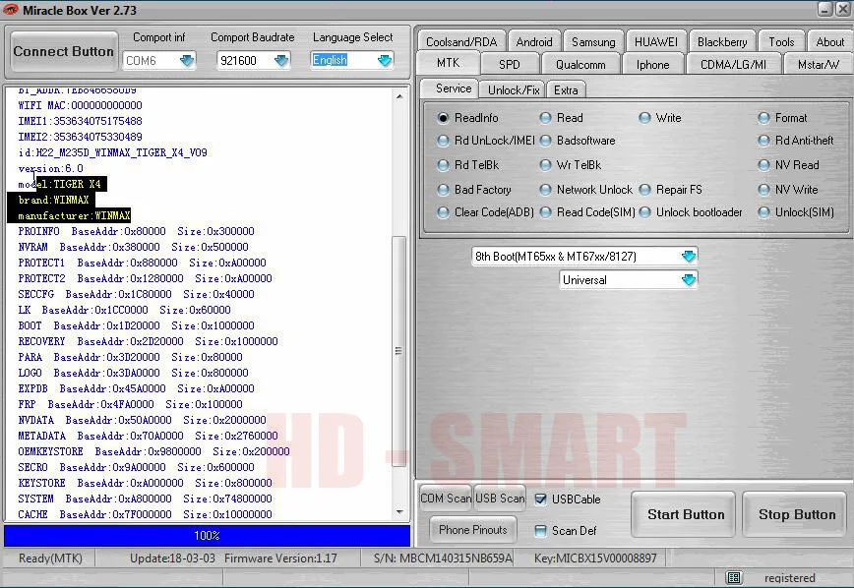Open the Tools tab
This screenshot has height=588, width=854.
click(x=781, y=42)
